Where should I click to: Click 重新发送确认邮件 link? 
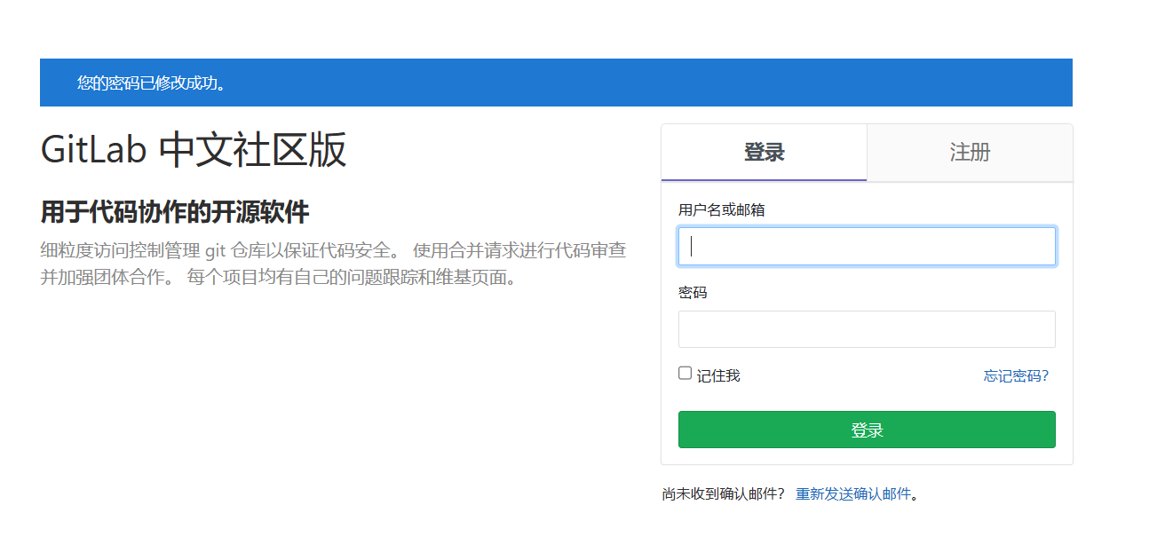point(853,494)
